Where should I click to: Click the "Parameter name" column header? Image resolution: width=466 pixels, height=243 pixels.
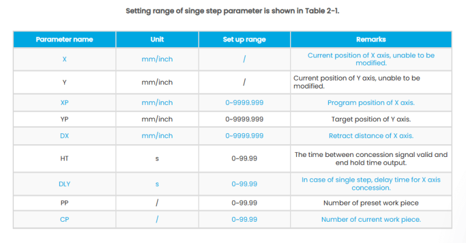click(x=64, y=39)
